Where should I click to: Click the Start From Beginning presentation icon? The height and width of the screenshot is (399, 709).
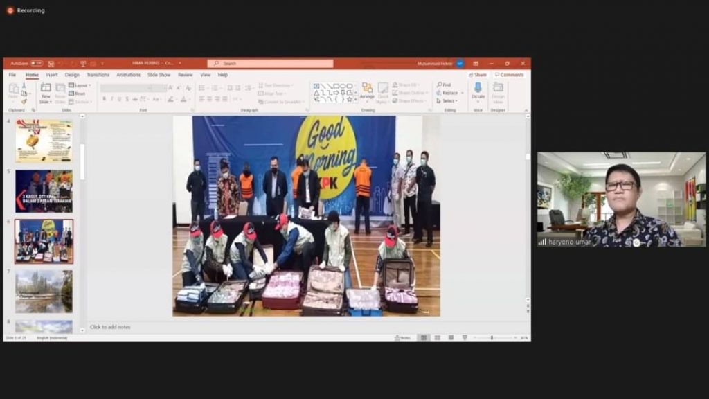coord(83,64)
